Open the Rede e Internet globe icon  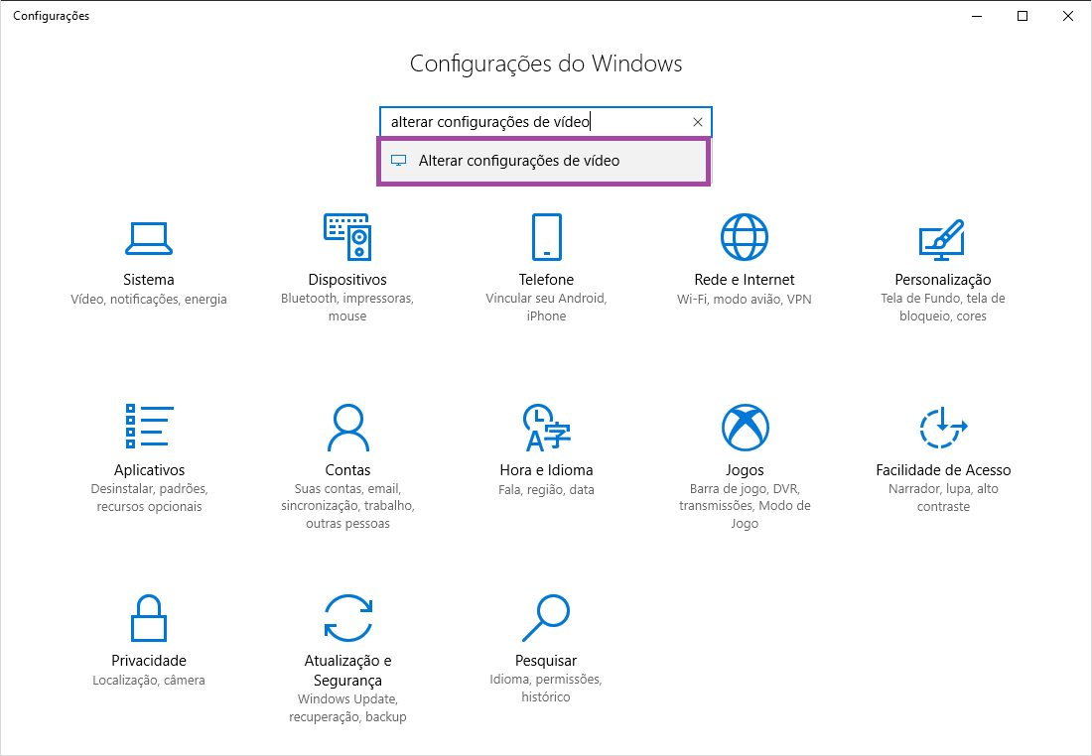[x=745, y=237]
